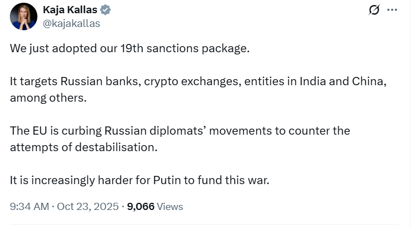The width and height of the screenshot is (411, 227).
Task: Click the "19th sanctions package" sentence
Action: (x=130, y=48)
